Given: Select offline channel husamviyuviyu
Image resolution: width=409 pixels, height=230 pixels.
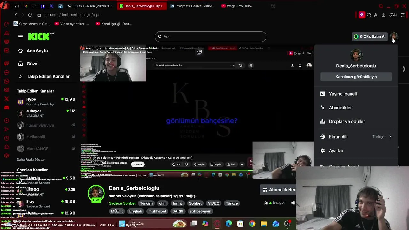Looking at the screenshot, I should 46,125.
